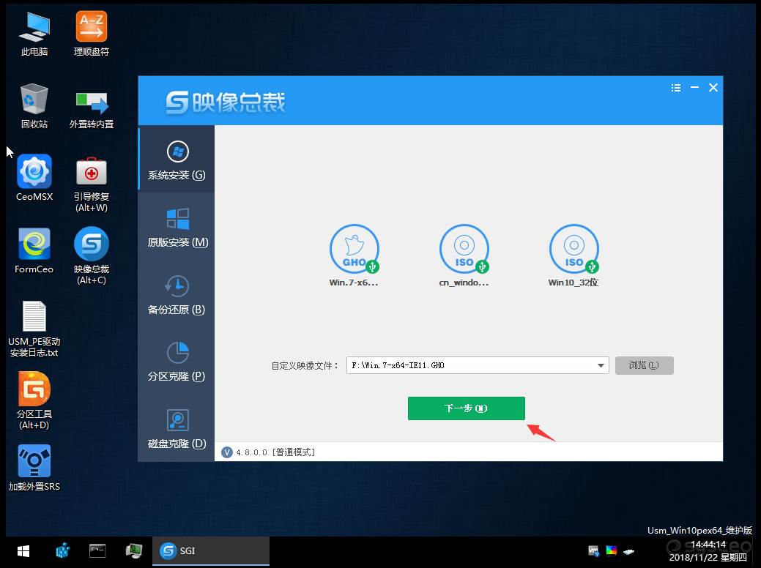Viewport: 761px width, 568px height.
Task: Open the 回收站 recycle bin
Action: [34, 105]
